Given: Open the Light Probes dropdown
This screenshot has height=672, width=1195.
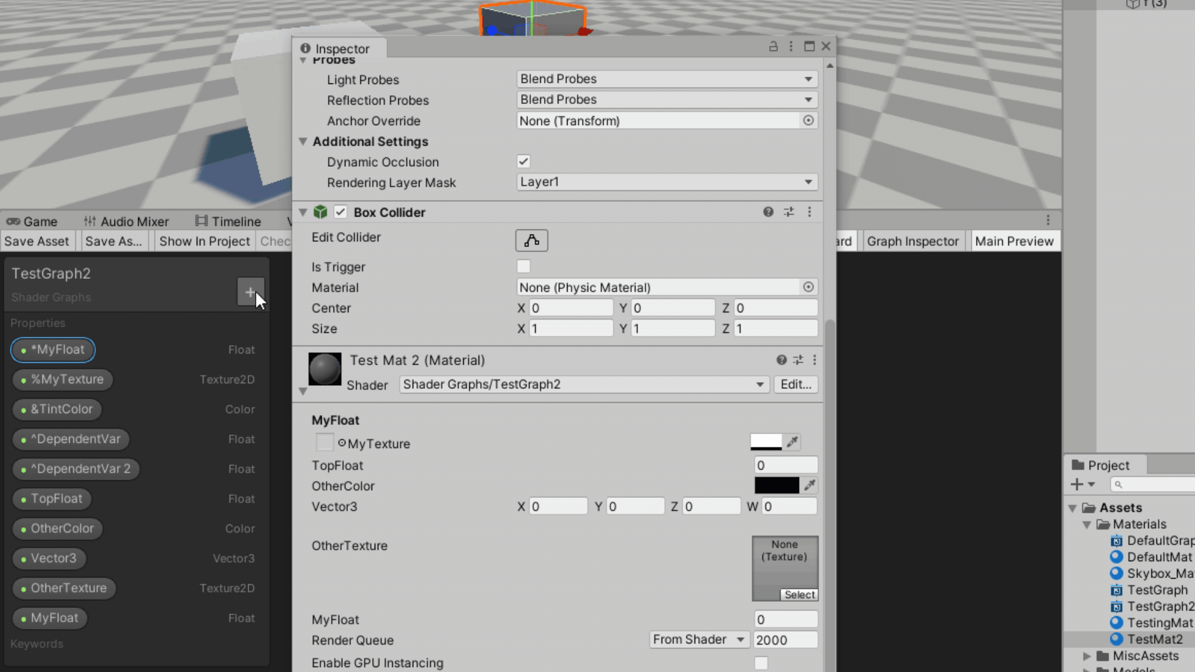Looking at the screenshot, I should (x=666, y=79).
